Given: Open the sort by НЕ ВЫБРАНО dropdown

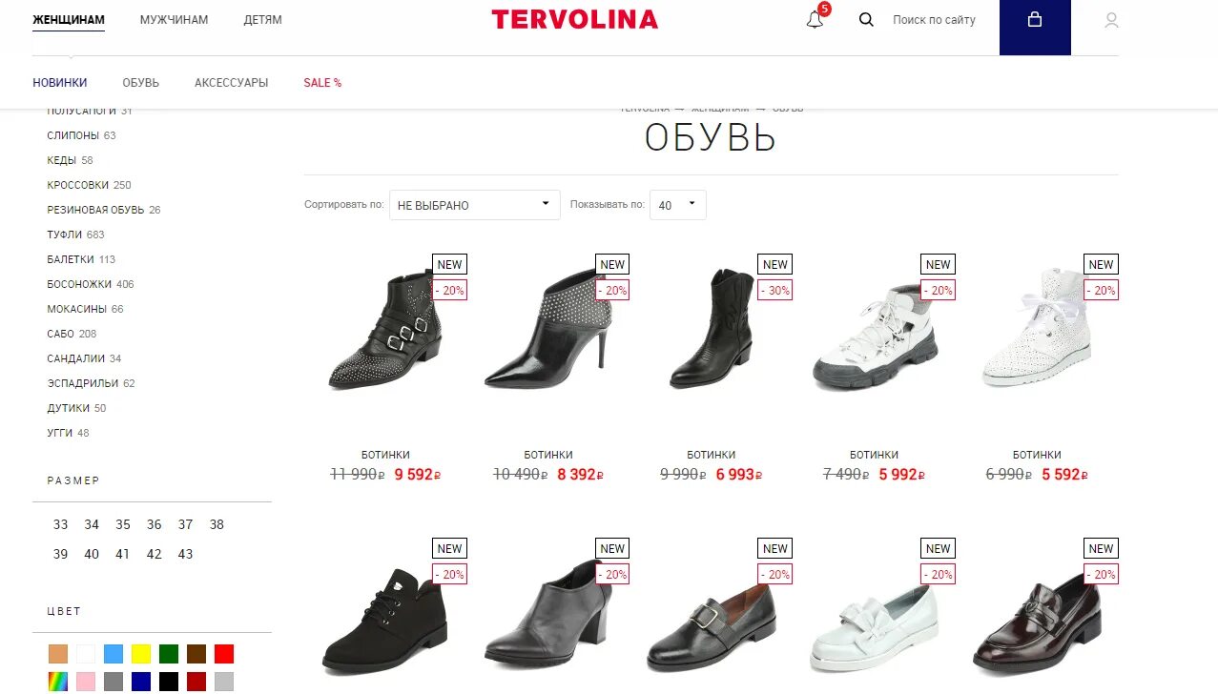Looking at the screenshot, I should click(x=475, y=205).
